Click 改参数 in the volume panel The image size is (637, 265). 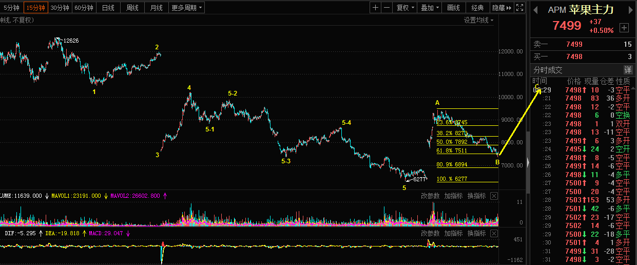(x=431, y=196)
